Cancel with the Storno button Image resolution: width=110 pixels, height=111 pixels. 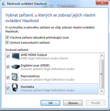coord(73,103)
